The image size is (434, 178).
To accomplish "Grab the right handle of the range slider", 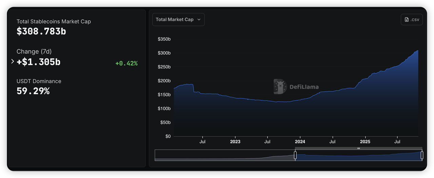I will tap(422, 155).
